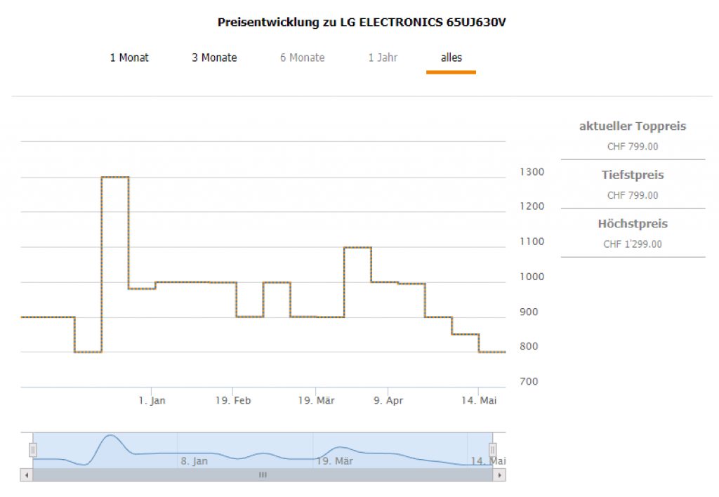Click the 19. Feb x-axis date label
719x497 pixels.
click(x=233, y=401)
